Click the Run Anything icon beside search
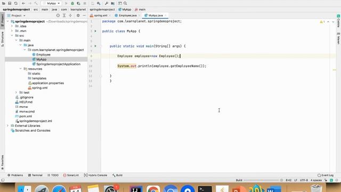341x192 pixels. [120, 4]
